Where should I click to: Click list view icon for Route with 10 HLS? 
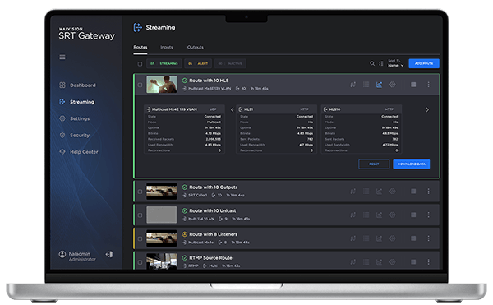pyautogui.click(x=366, y=85)
